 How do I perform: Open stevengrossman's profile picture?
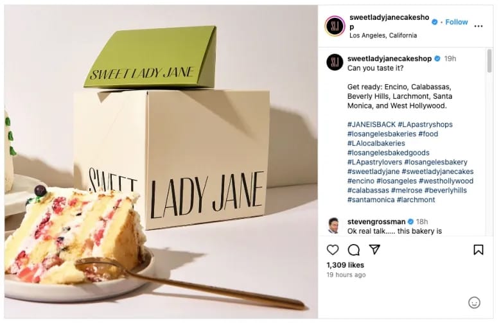pyautogui.click(x=334, y=225)
